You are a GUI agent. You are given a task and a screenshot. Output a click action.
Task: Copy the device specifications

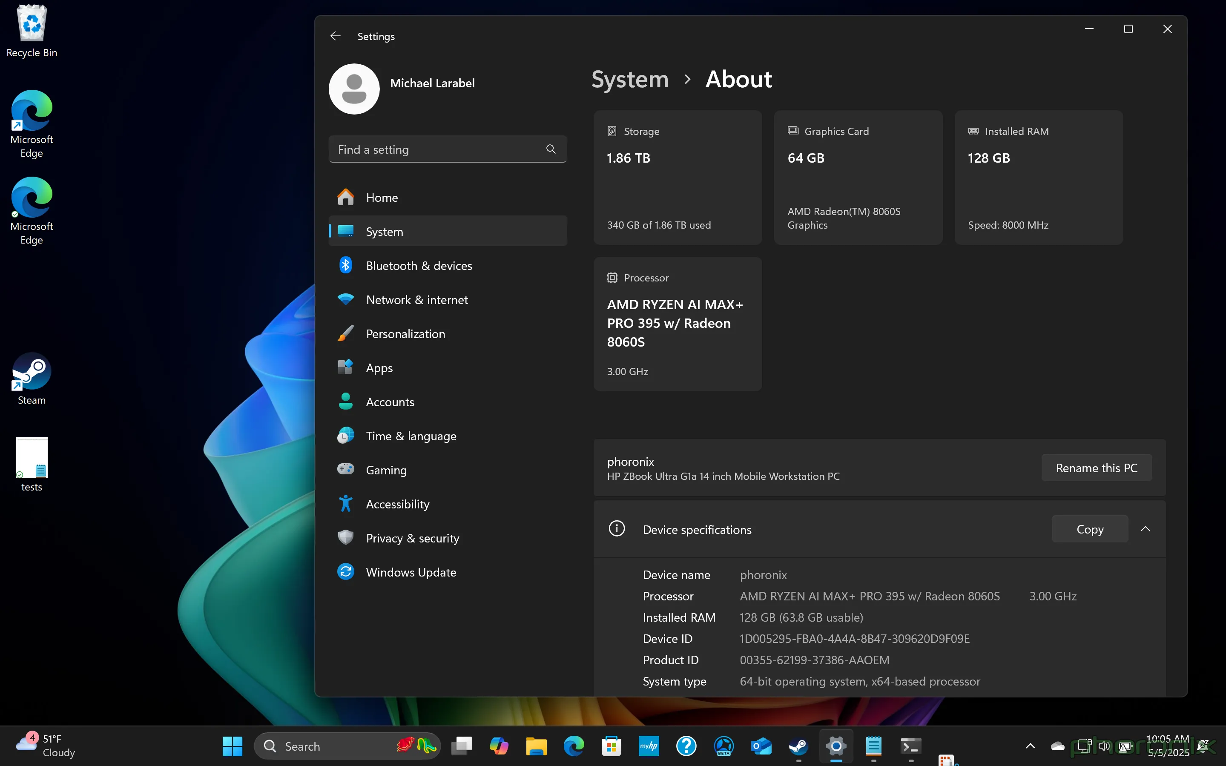pyautogui.click(x=1089, y=529)
